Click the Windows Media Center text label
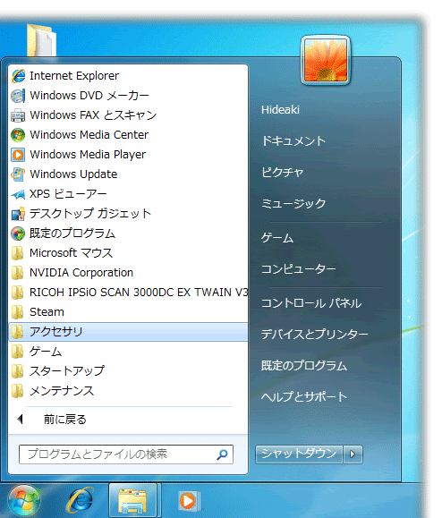Screen dimensions: 442x518 pos(89,135)
